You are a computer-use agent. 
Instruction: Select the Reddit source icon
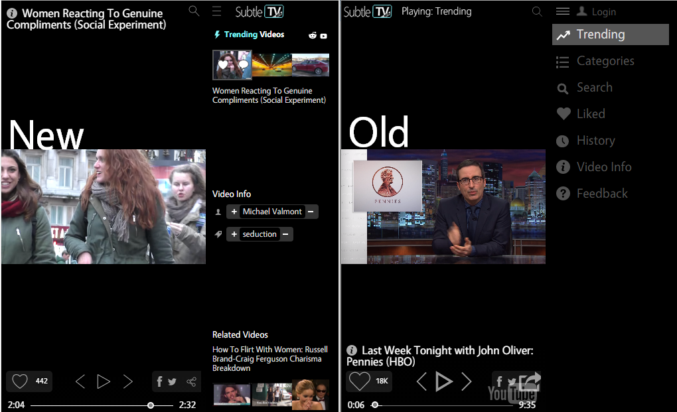coord(313,35)
